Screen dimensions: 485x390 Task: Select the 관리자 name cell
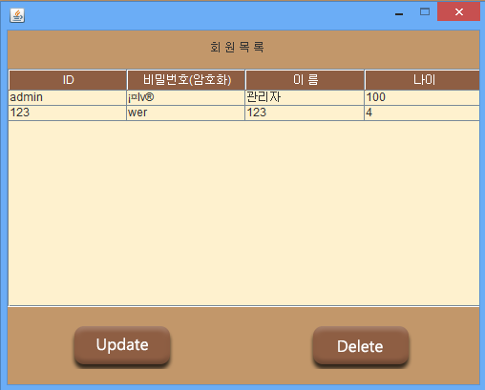[x=305, y=97]
